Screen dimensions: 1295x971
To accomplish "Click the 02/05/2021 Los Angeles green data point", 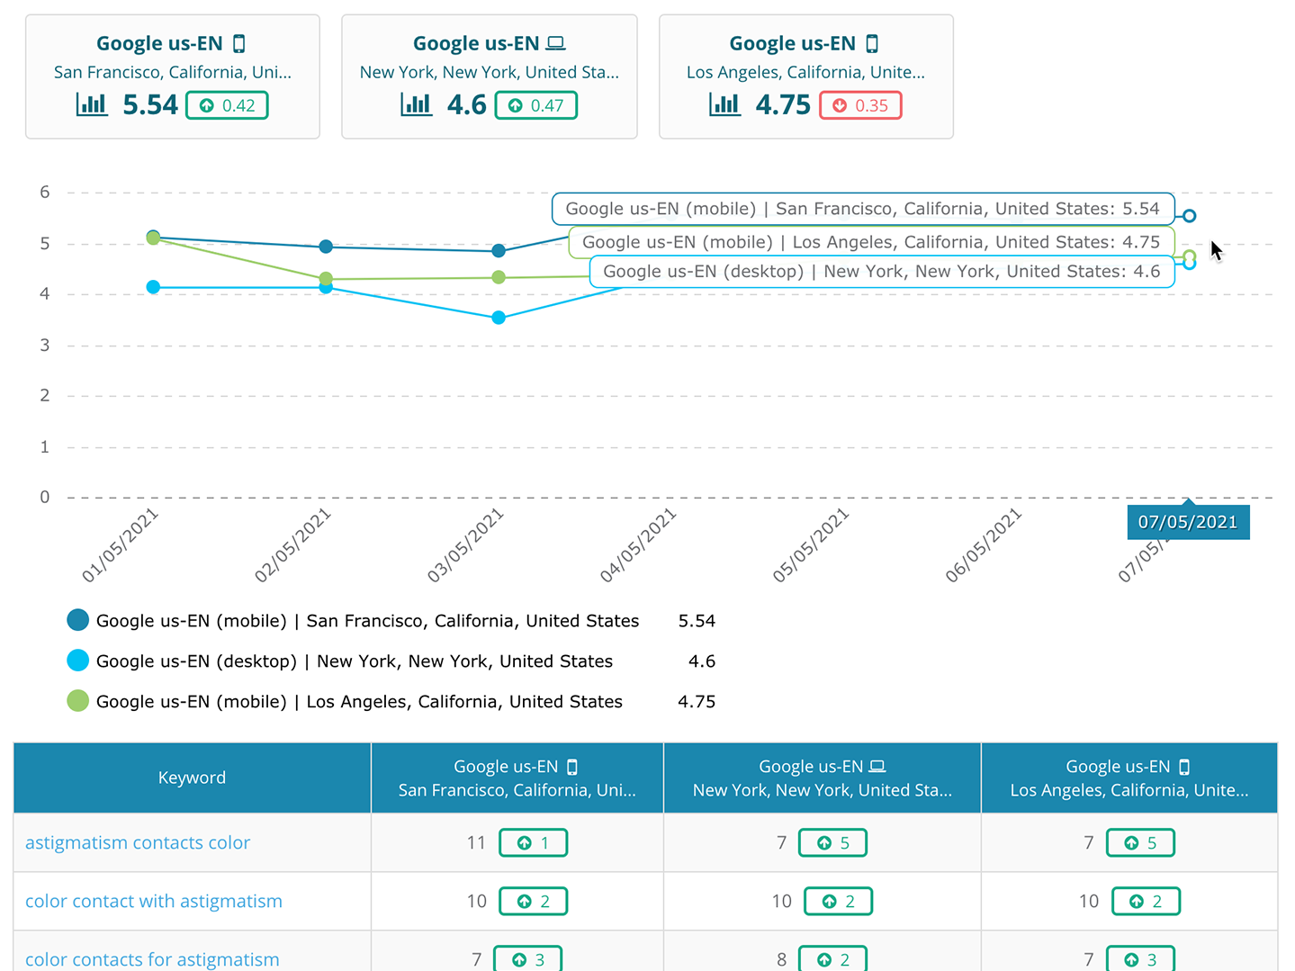I will click(x=326, y=279).
